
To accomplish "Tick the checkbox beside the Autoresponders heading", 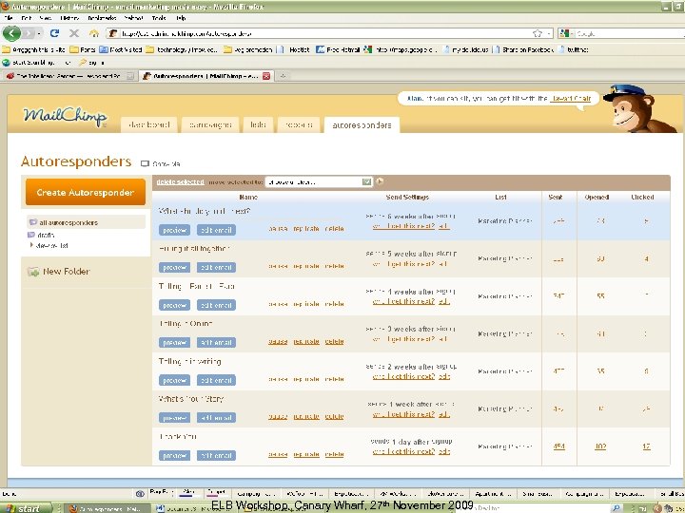I will 145,164.
